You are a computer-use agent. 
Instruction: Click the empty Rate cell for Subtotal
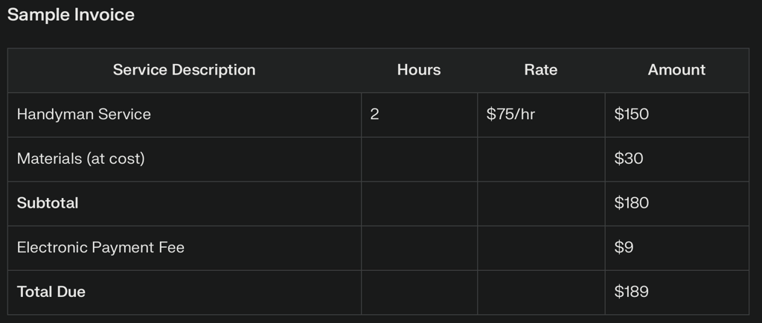(x=541, y=203)
